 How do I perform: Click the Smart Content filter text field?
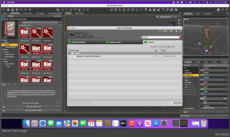pos(40,22)
